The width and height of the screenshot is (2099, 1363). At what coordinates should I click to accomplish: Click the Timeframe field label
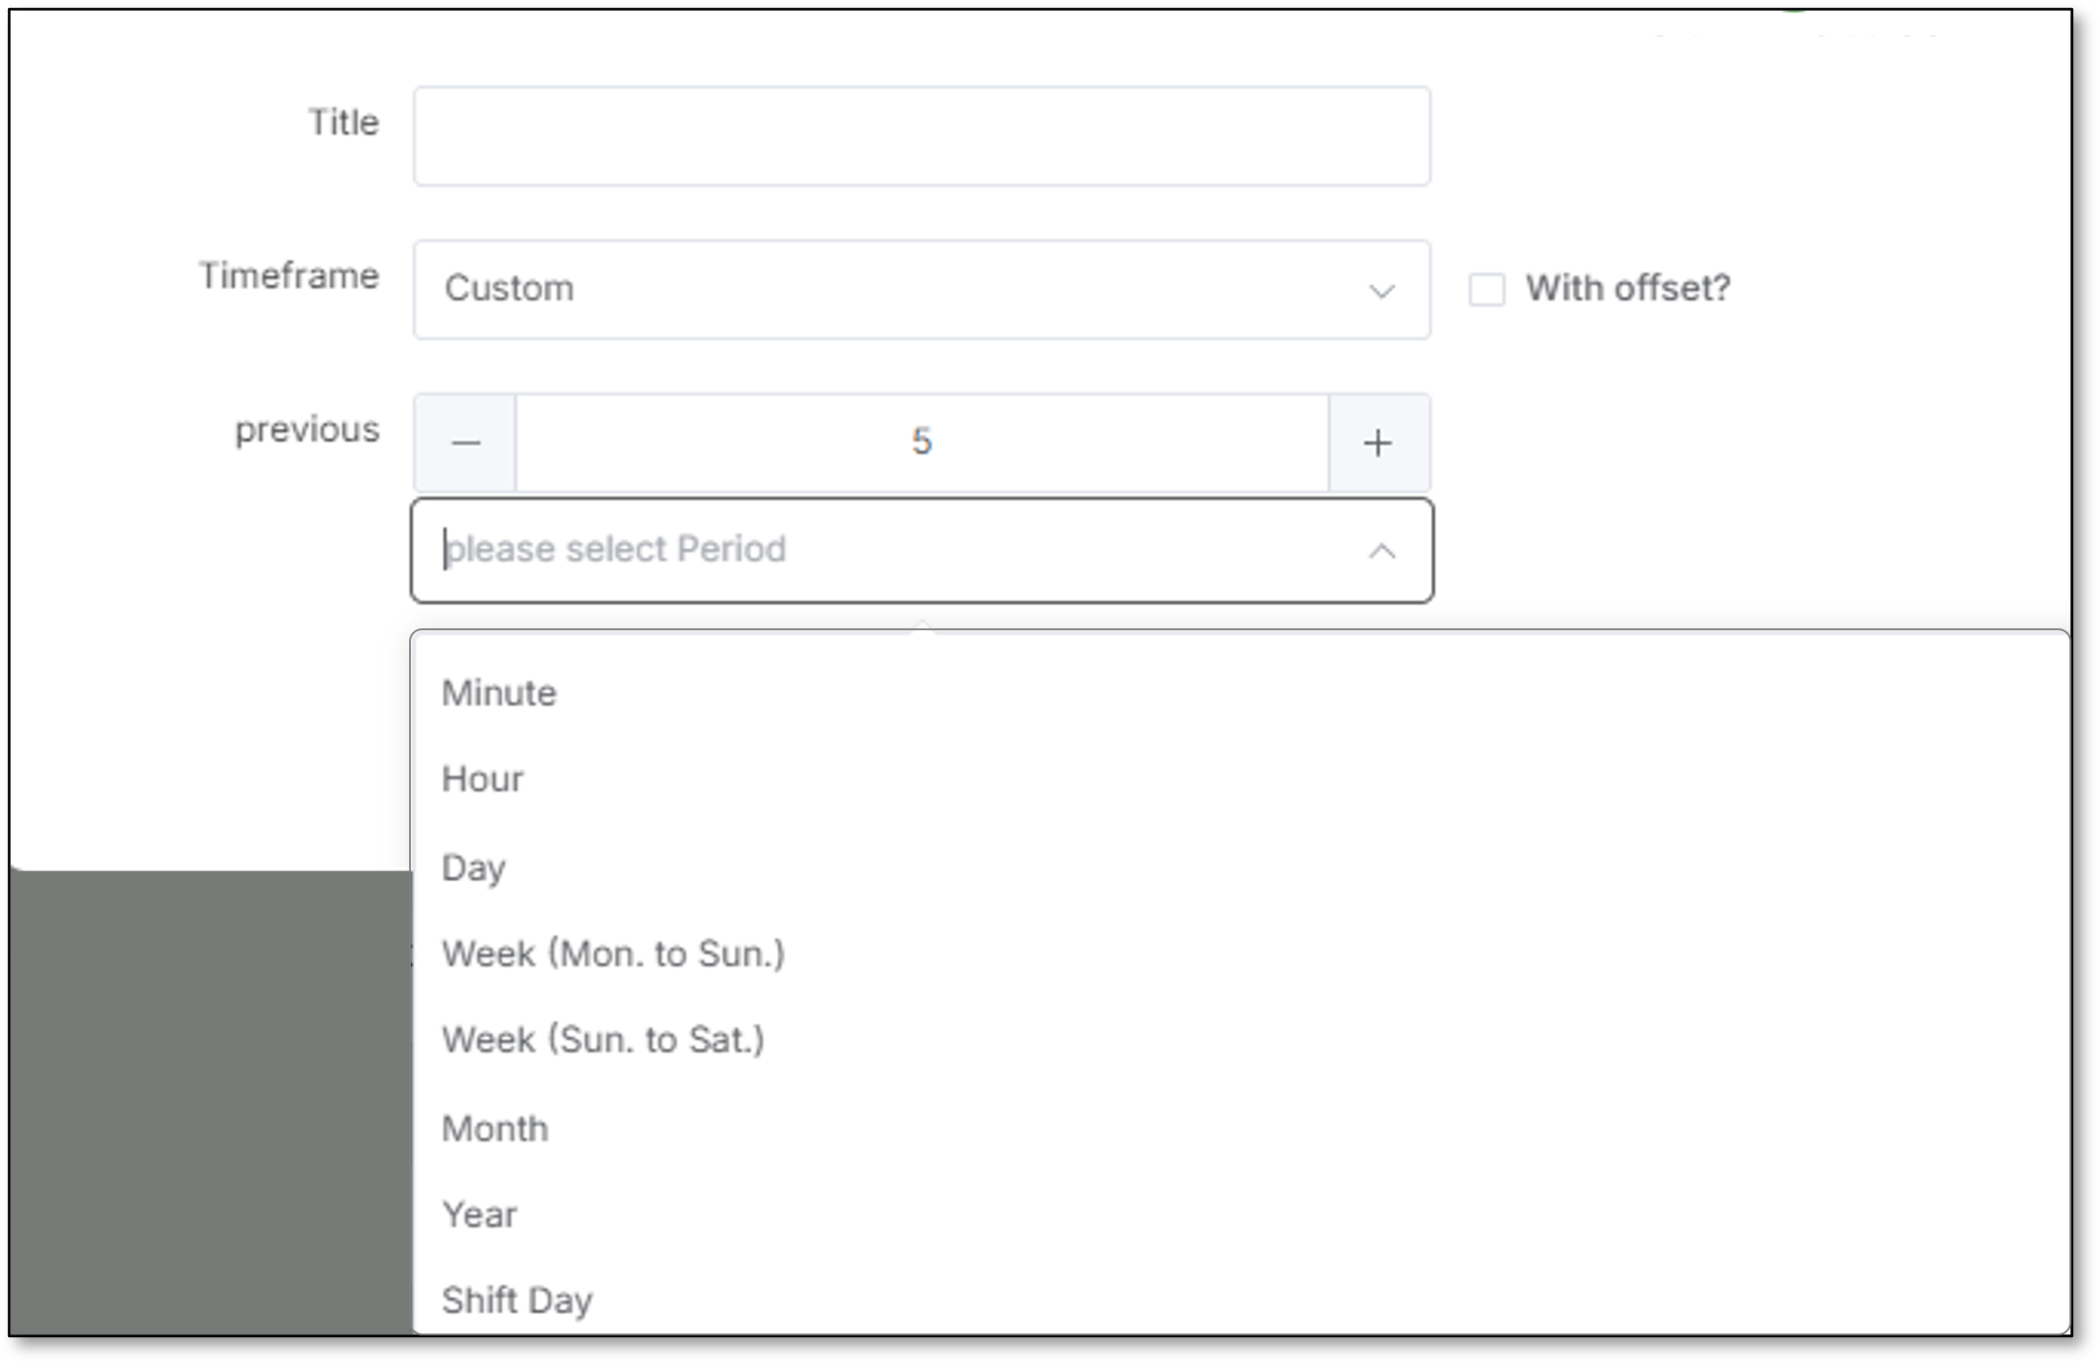coord(289,276)
